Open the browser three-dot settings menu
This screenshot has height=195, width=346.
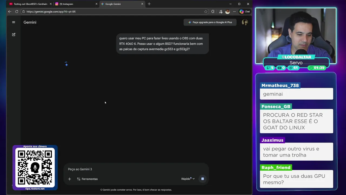click(234, 12)
